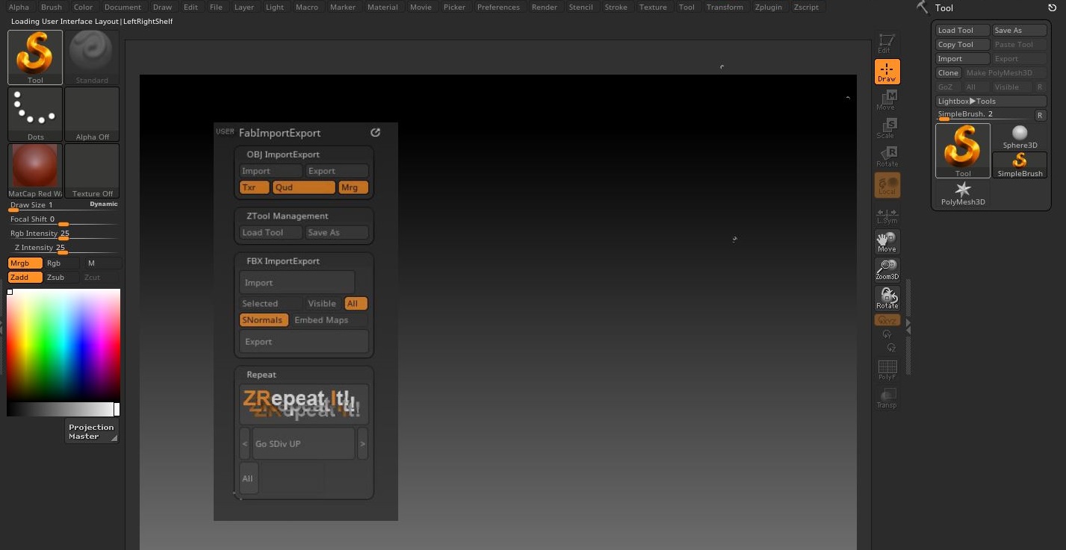Open the Preferences menu
Viewport: 1066px width, 550px height.
point(498,7)
